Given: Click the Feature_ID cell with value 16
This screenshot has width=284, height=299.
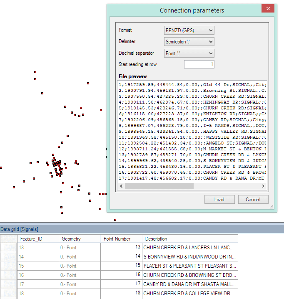Looking at the screenshot, I should click(x=38, y=275).
